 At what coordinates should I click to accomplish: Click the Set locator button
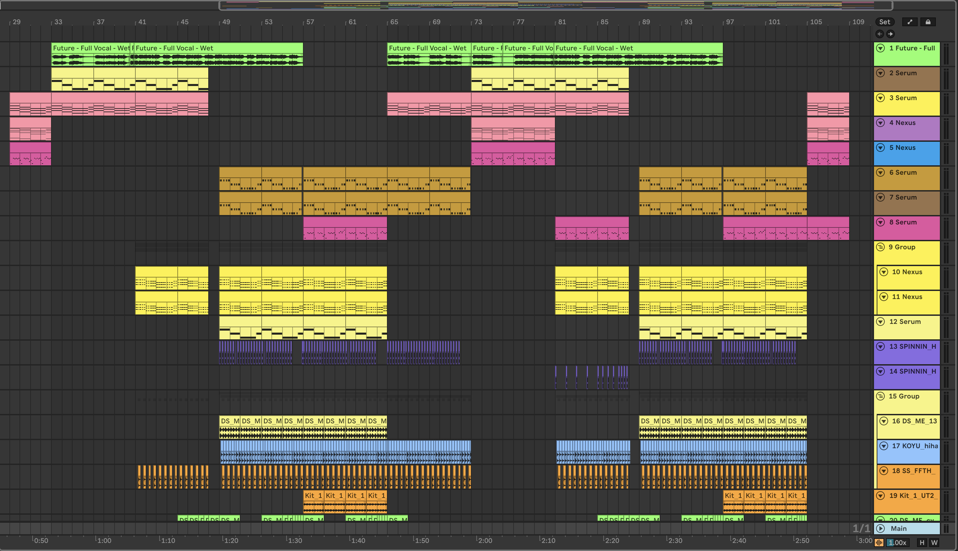pyautogui.click(x=884, y=22)
